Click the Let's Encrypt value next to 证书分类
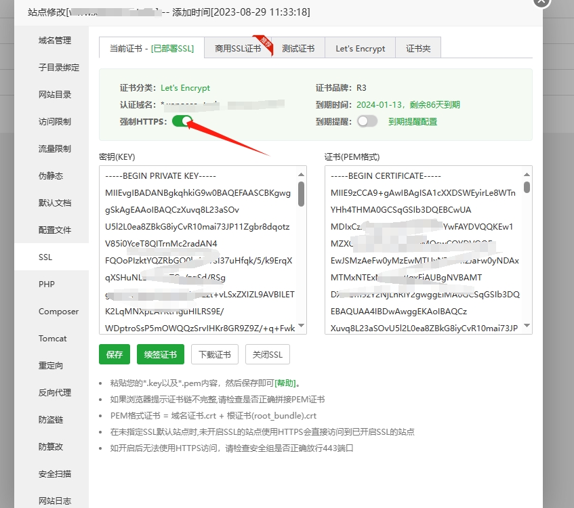 click(x=185, y=88)
